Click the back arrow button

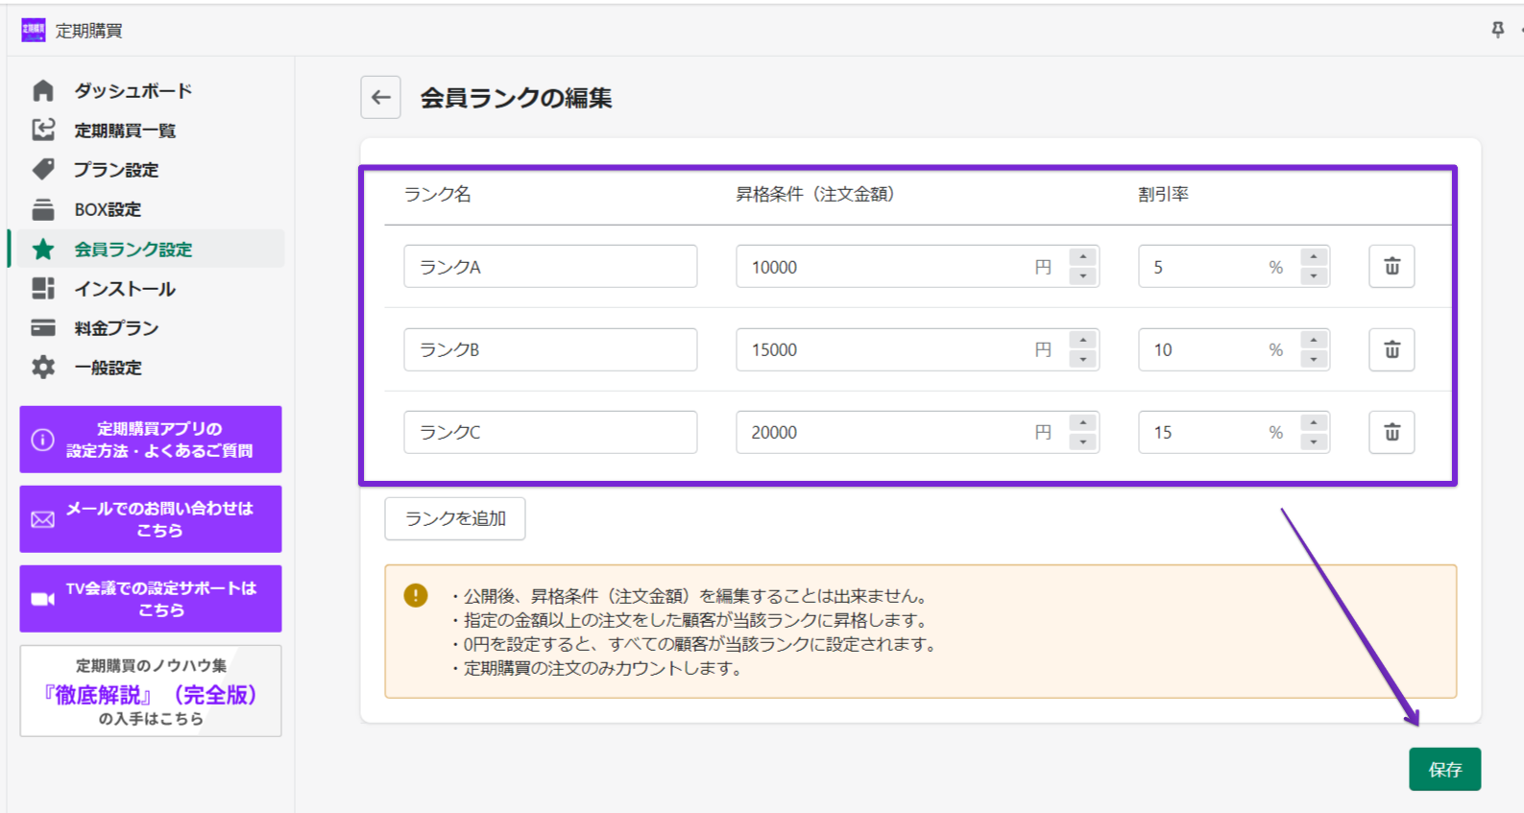pos(380,98)
